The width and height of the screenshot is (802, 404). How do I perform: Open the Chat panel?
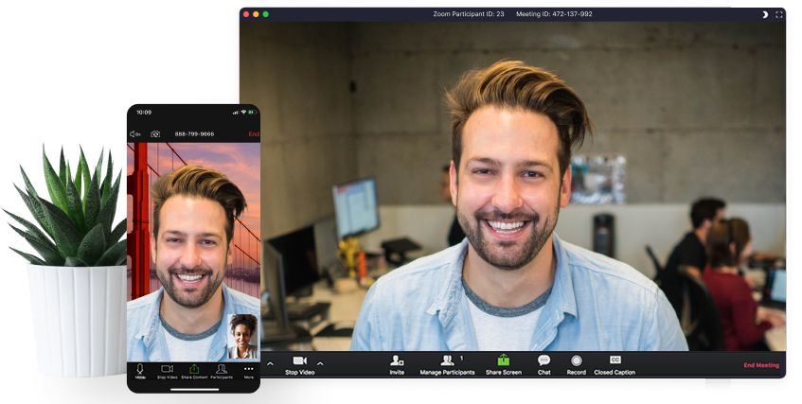click(x=544, y=363)
